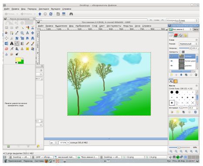Select the Ink tool
The height and width of the screenshot is (166, 203).
click(x=17, y=49)
